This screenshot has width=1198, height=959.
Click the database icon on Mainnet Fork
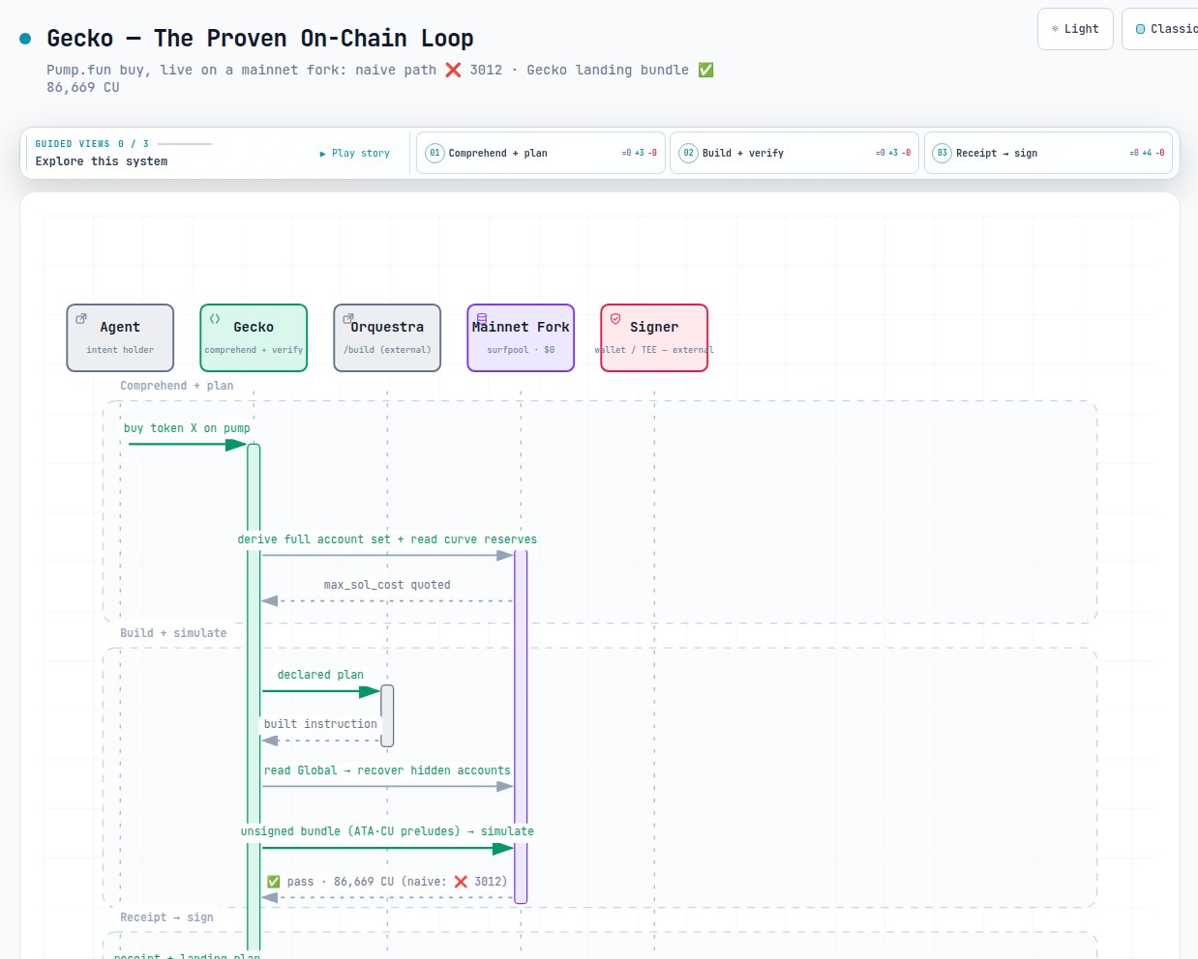tap(482, 318)
